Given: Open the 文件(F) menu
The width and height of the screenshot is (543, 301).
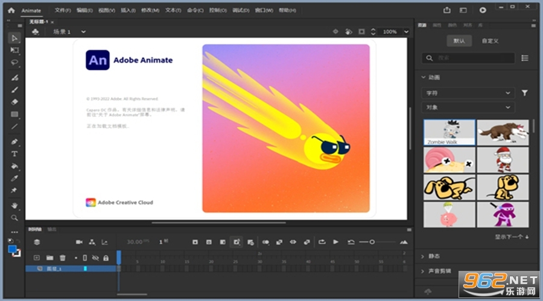Looking at the screenshot, I should point(63,10).
